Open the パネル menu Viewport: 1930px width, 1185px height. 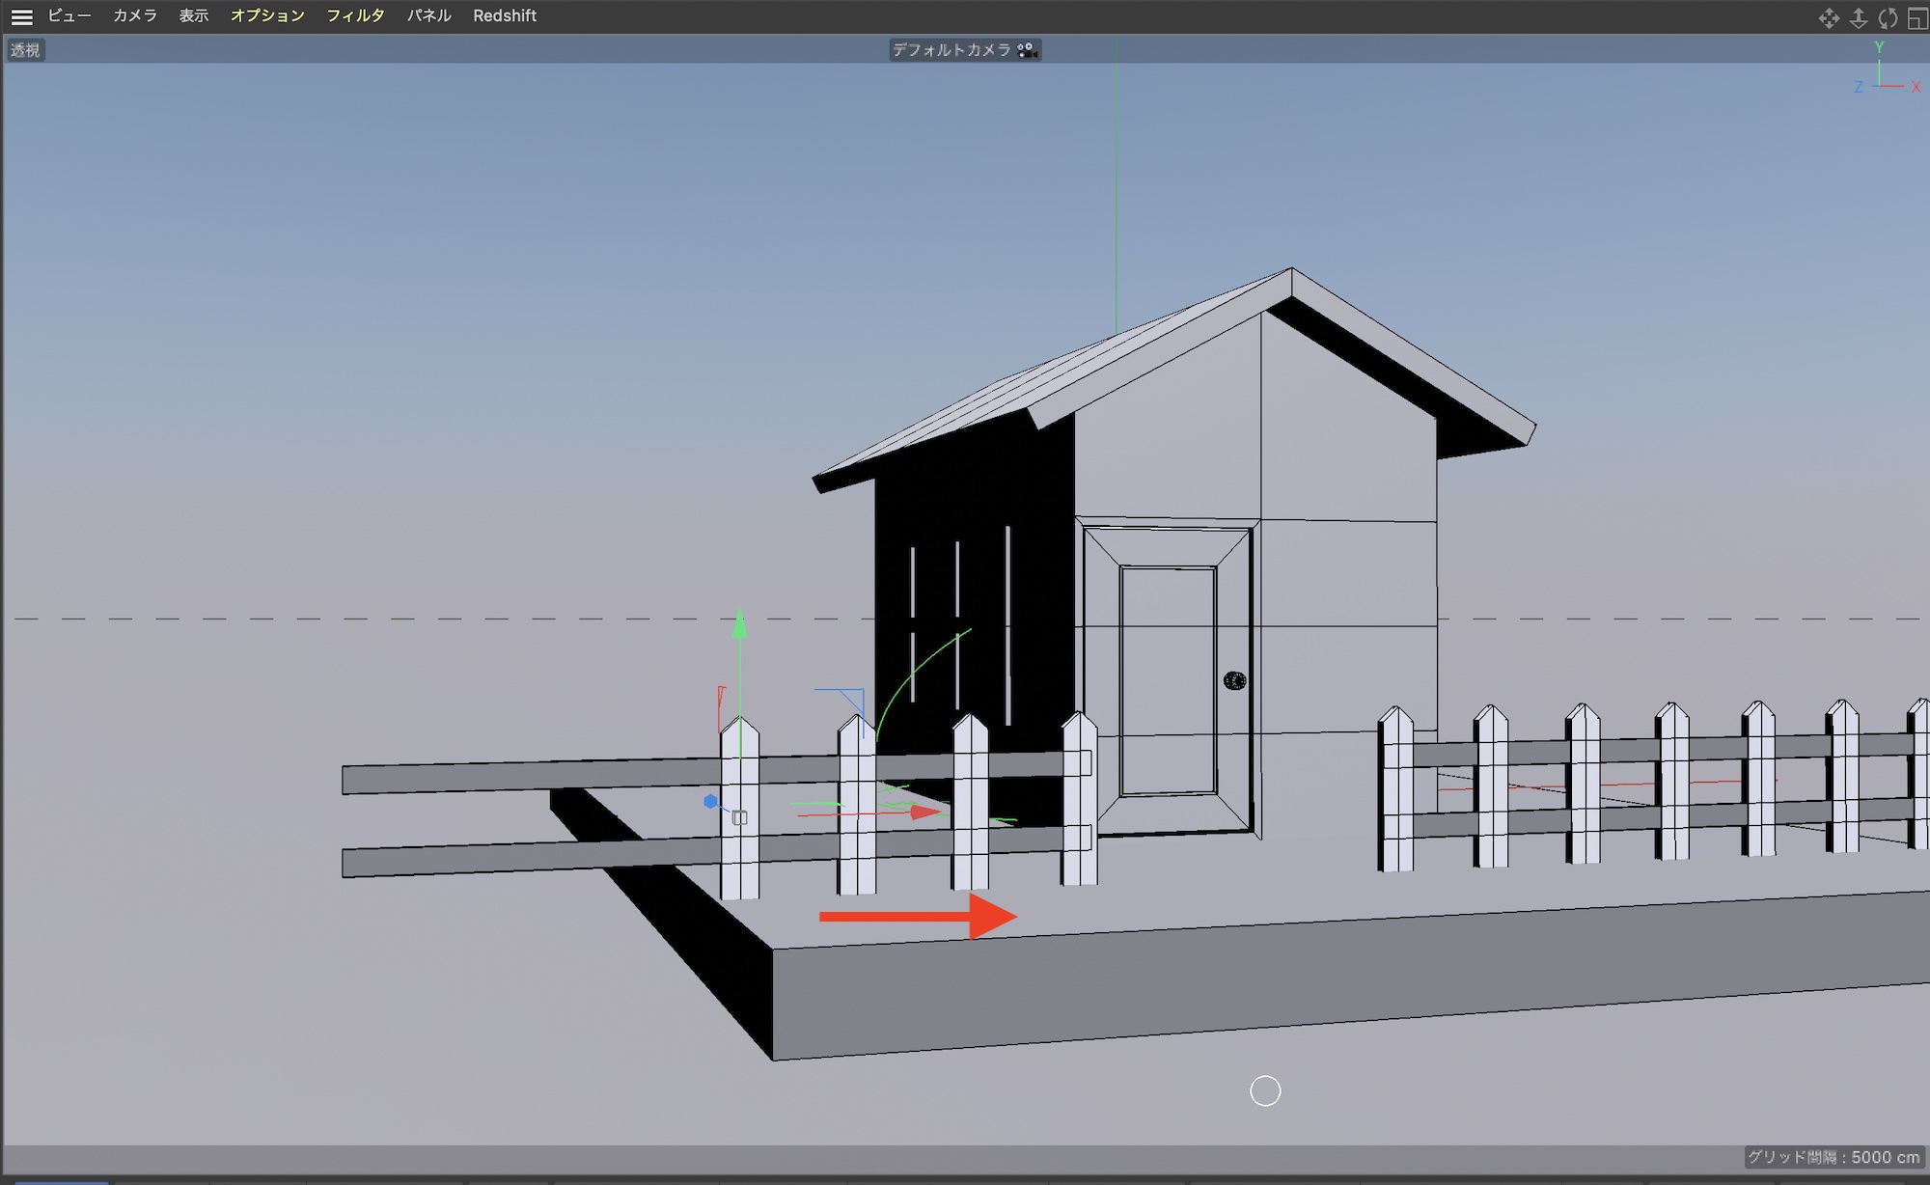(x=428, y=15)
